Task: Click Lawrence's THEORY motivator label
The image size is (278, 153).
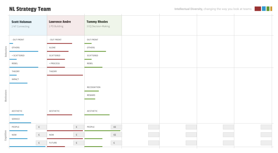Action: click(53, 72)
